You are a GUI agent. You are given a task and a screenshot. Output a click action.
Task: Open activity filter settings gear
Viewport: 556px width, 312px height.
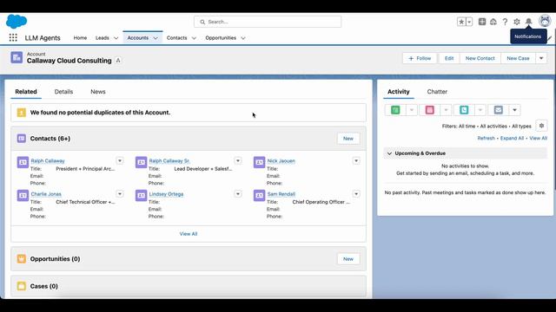541,126
